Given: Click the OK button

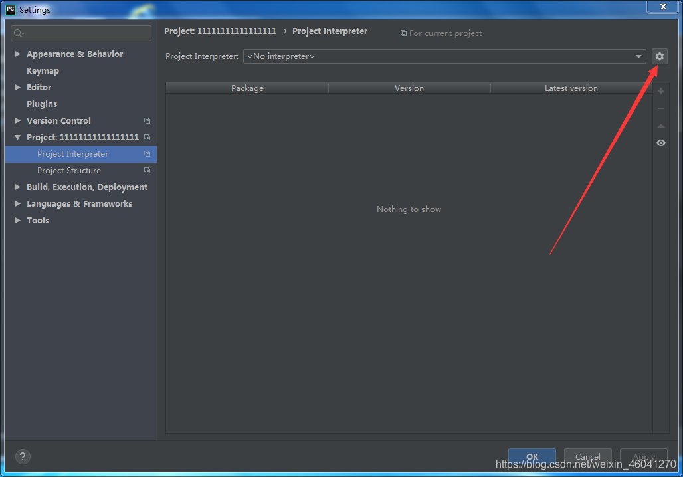Looking at the screenshot, I should point(532,456).
